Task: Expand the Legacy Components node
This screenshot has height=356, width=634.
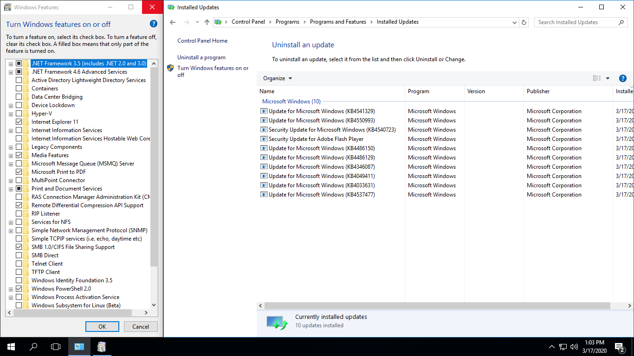Action: [11, 147]
